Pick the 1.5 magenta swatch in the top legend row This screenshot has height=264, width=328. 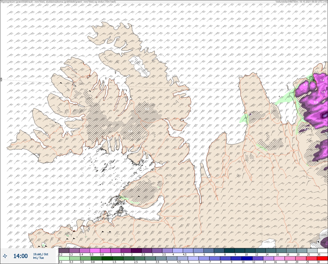126,250
